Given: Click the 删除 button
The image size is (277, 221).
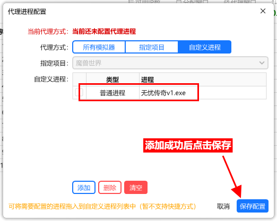Looking at the screenshot, I should (110, 188).
